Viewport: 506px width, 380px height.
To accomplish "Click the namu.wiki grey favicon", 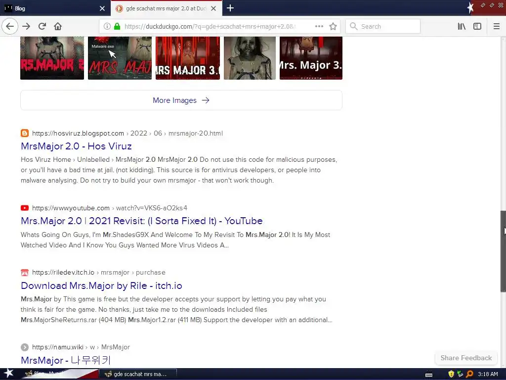I will (x=25, y=347).
